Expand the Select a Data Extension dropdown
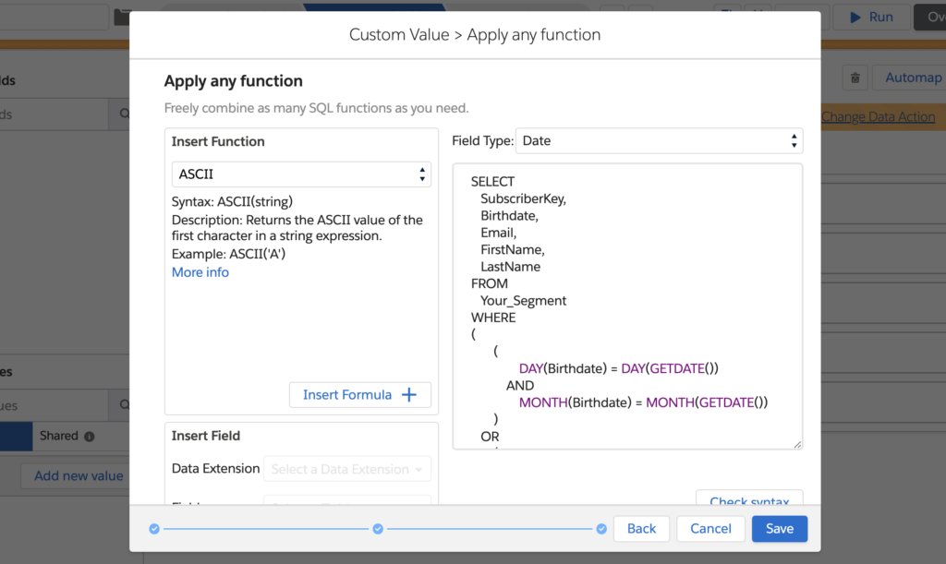Screen dimensions: 946x564 pyautogui.click(x=347, y=469)
